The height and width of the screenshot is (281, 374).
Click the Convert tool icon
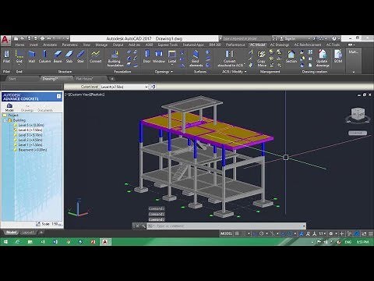pyautogui.click(x=95, y=57)
